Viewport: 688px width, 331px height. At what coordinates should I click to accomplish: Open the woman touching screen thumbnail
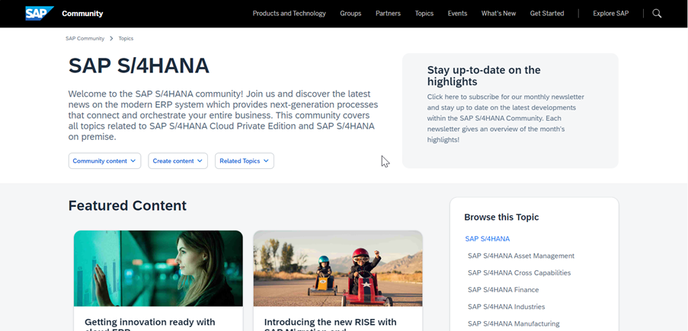pos(158,269)
